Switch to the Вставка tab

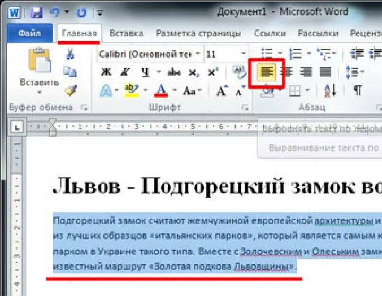pos(126,34)
